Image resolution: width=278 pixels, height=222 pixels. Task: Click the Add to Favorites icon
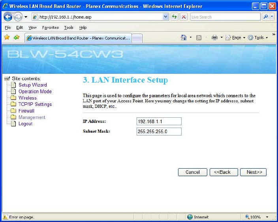pyautogui.click(x=17, y=38)
